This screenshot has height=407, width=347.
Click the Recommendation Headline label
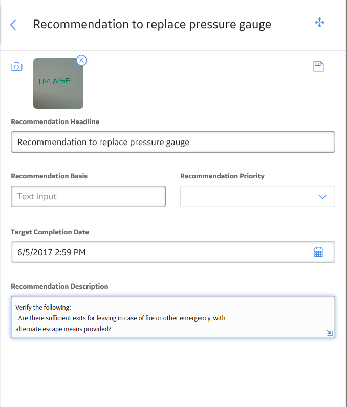coord(55,121)
